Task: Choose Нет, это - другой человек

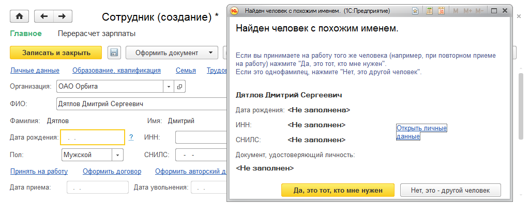Action: pyautogui.click(x=450, y=190)
